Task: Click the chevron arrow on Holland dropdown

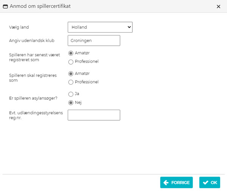Action: (x=129, y=27)
